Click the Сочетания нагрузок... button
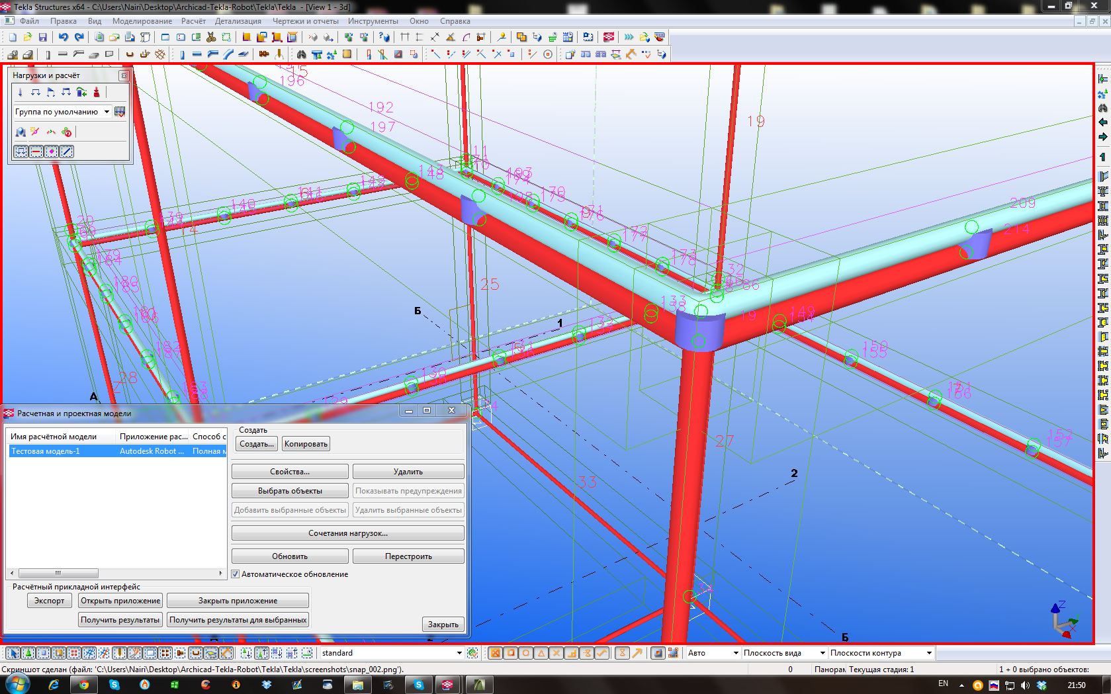This screenshot has width=1111, height=694. click(347, 533)
